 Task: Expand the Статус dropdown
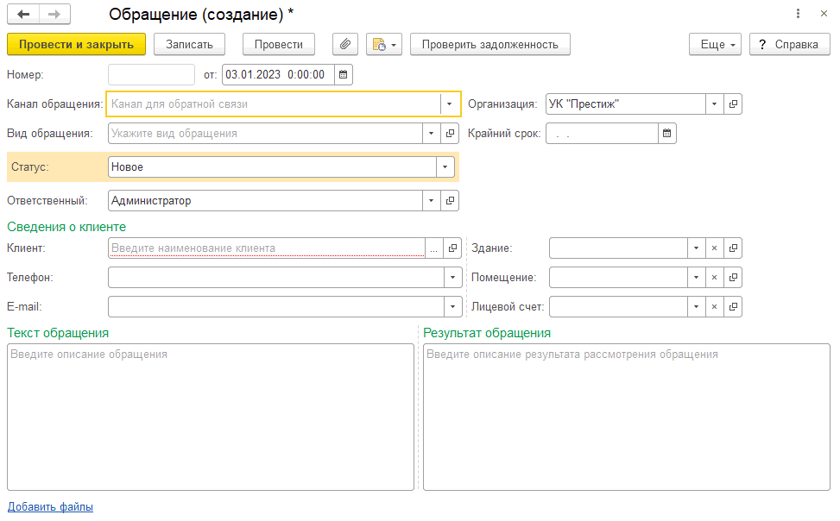tap(445, 167)
